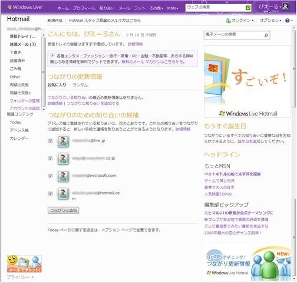This screenshot has width=297, height=283.
Task: Open the ぴえーる account dropdown
Action: pos(270,6)
